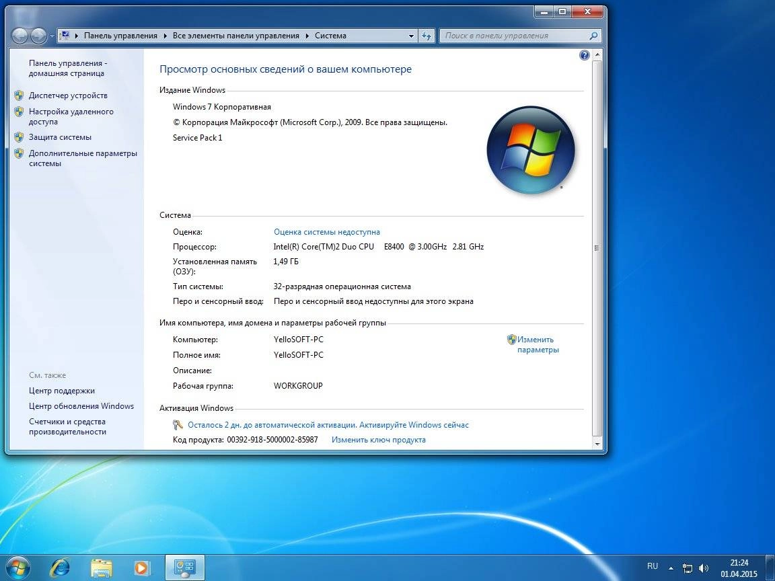Click Осталось 2 дн. до автоматической активации link

click(328, 425)
